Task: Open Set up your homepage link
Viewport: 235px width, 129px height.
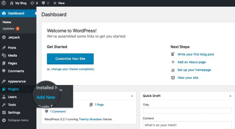Action: click(194, 70)
